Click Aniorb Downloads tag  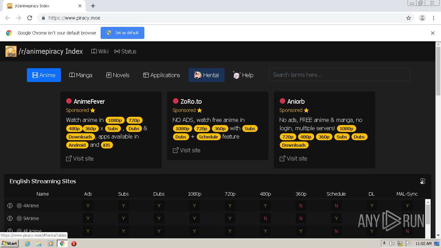point(294,145)
